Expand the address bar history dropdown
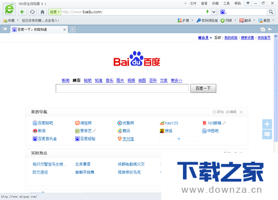Screen dimensions: 278x200 [x=214, y=12]
